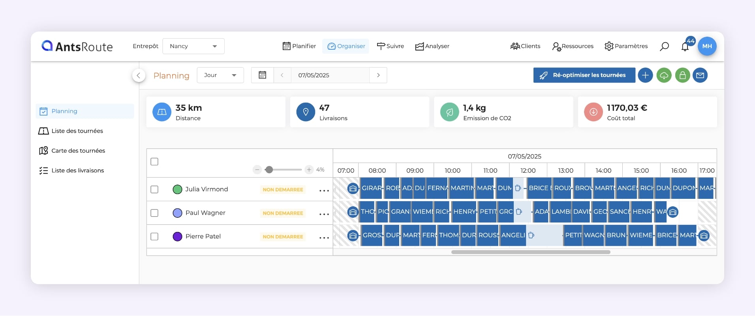755x316 pixels.
Task: Open Liste des tournées in sidebar
Action: 77,131
